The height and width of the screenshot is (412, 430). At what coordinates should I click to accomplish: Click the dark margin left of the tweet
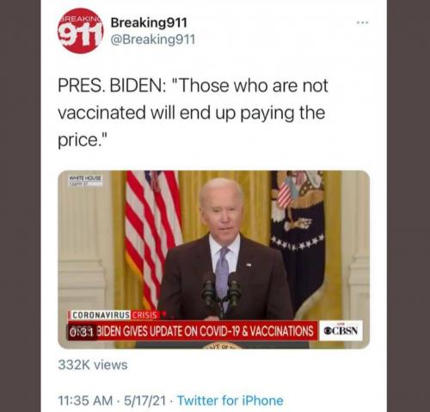20,206
